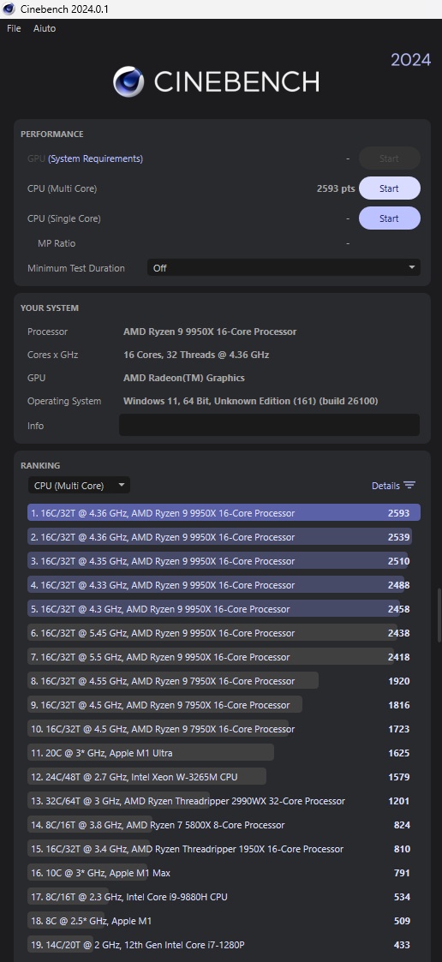This screenshot has width=442, height=962.
Task: Select ranking row 10 scoring 1723
Action: pyautogui.click(x=224, y=729)
